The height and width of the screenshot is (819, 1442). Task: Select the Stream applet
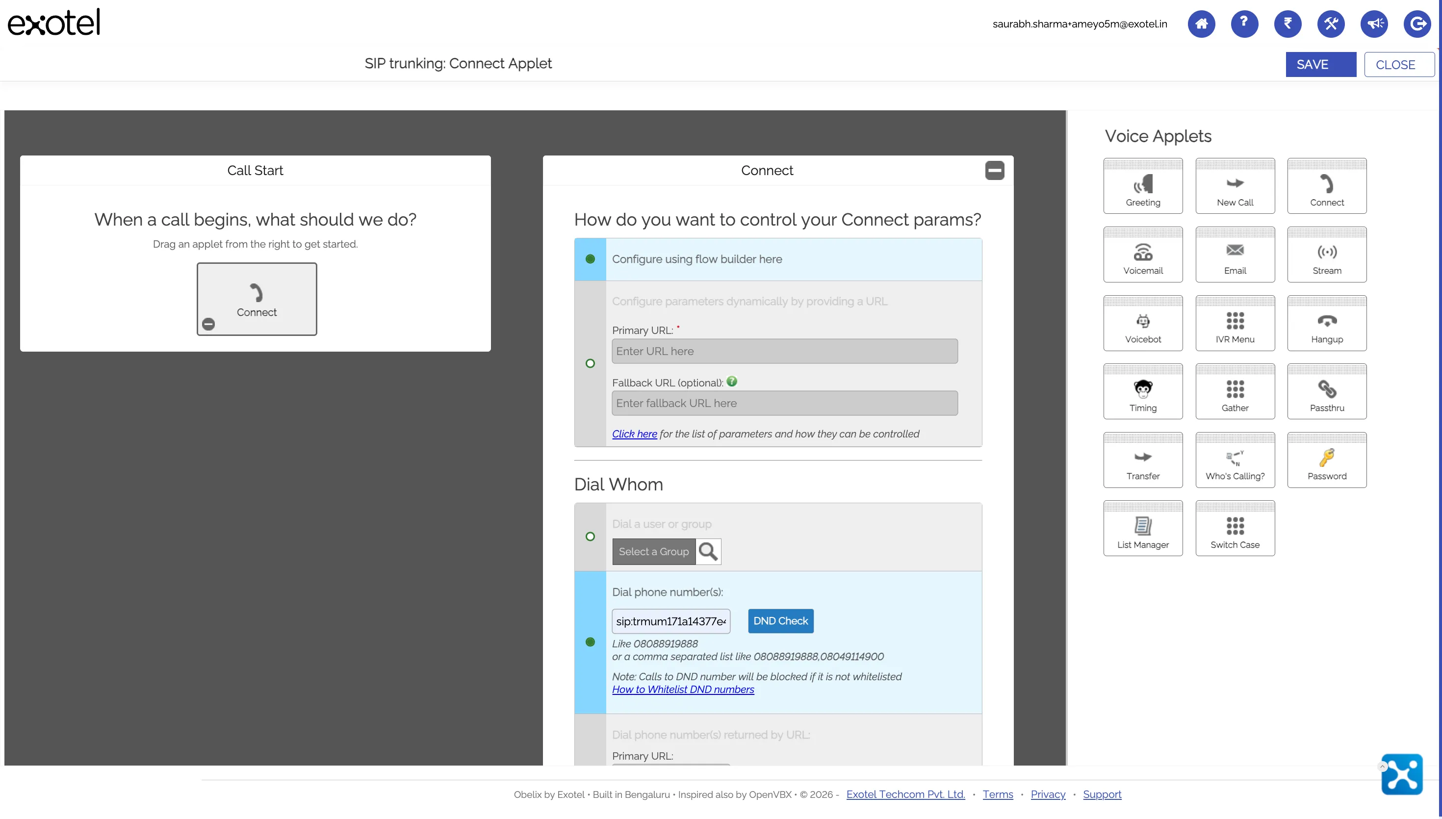click(x=1327, y=254)
